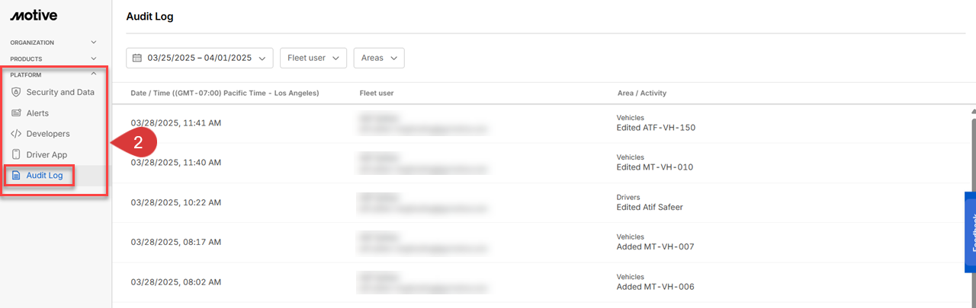Go to the Alerts page

pos(37,113)
